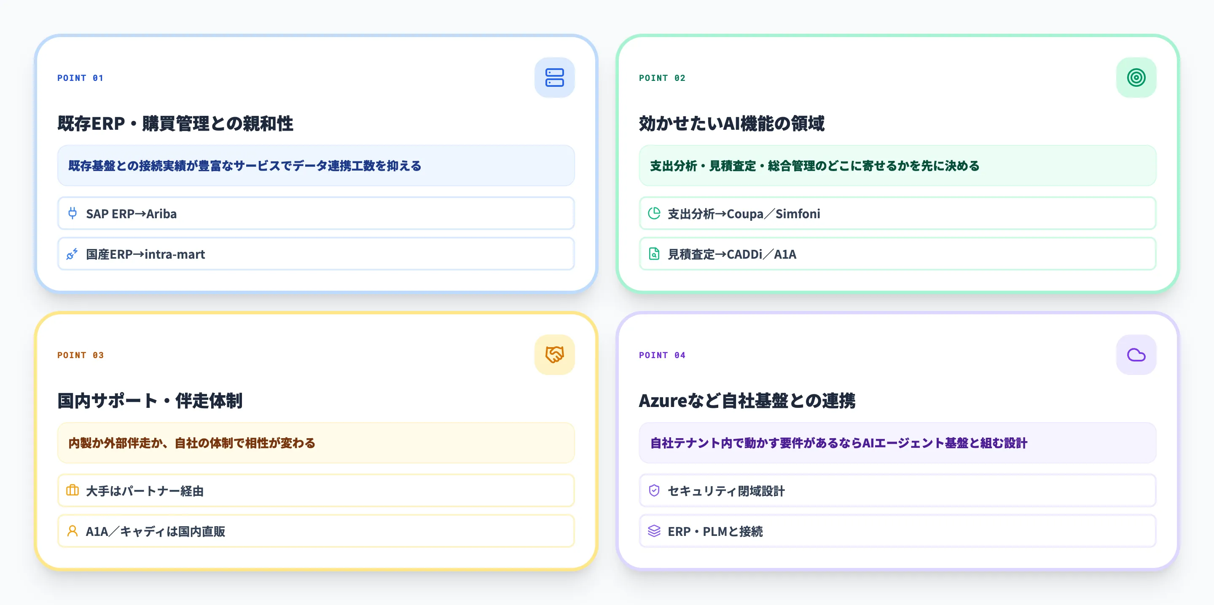Select the POINT 04 label
Image resolution: width=1214 pixels, height=605 pixels.
662,355
